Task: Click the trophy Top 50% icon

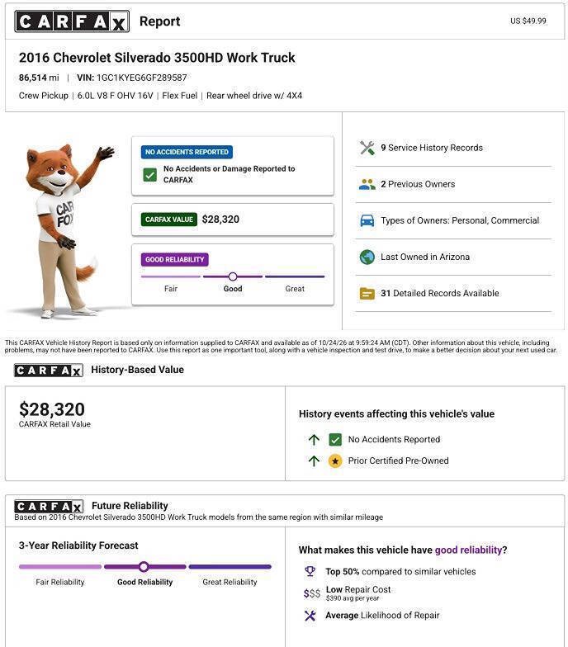Action: [x=310, y=571]
